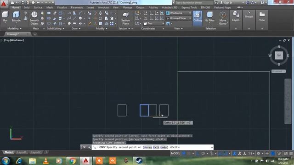Toggle isolate objects icon in status bar
The width and height of the screenshot is (294, 165).
point(279,154)
